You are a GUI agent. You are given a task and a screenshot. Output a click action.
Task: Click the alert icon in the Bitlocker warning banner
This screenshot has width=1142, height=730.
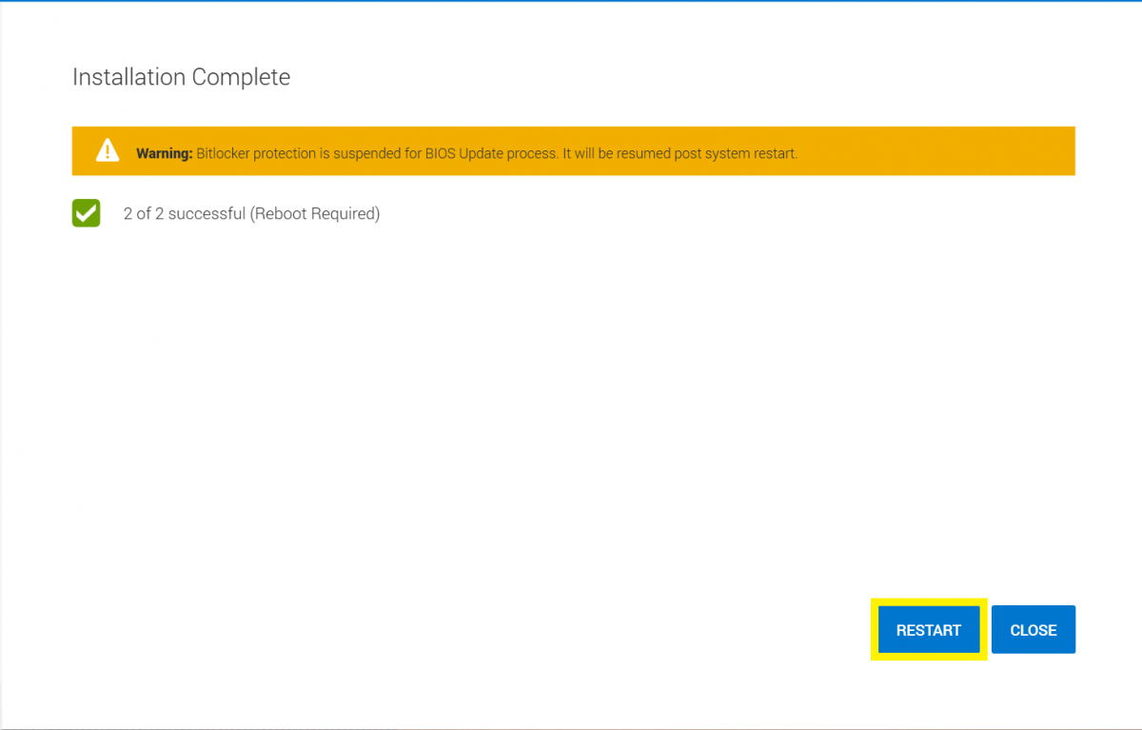tap(108, 150)
